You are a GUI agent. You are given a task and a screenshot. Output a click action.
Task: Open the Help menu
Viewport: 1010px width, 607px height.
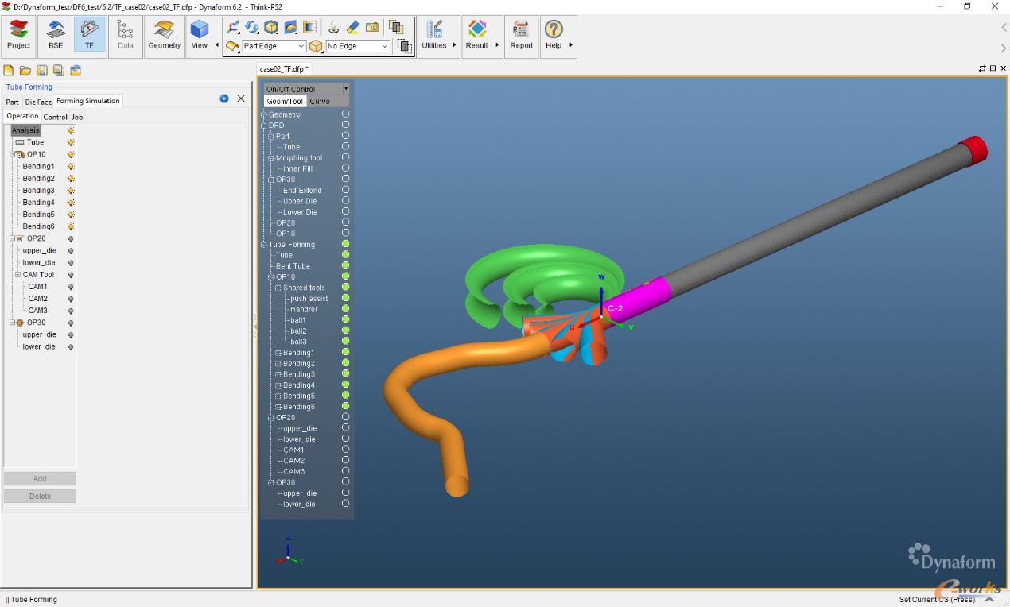coord(554,35)
